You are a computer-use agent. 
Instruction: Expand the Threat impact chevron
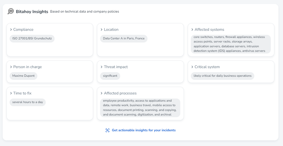tap(102, 67)
